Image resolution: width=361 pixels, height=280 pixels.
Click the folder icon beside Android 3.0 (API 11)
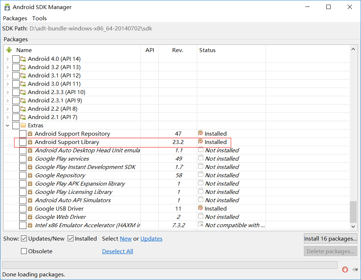coord(23,84)
